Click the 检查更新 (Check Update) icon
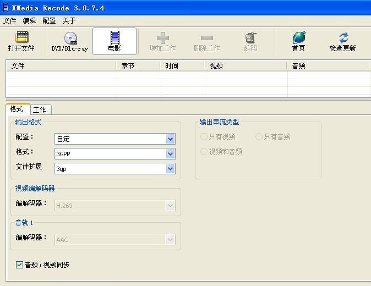 [343, 38]
